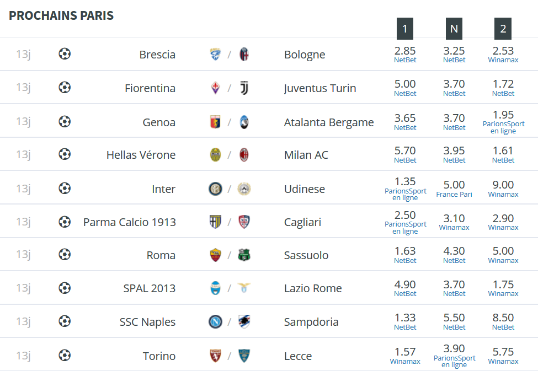538x371 pixels.
Task: Select the column 1 header box
Action: click(x=405, y=29)
